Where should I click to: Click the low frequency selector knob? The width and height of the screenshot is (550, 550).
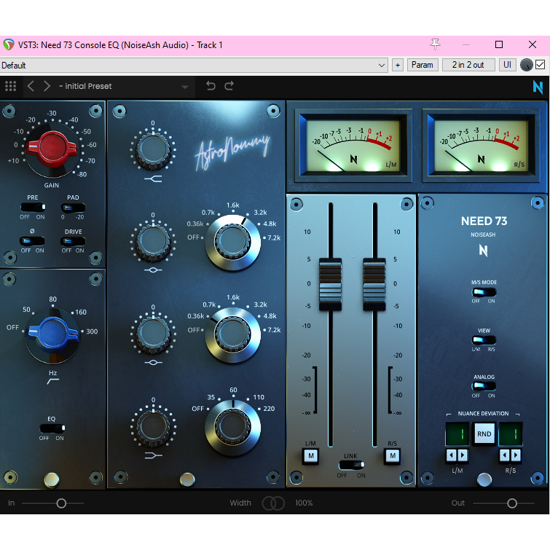point(232,427)
